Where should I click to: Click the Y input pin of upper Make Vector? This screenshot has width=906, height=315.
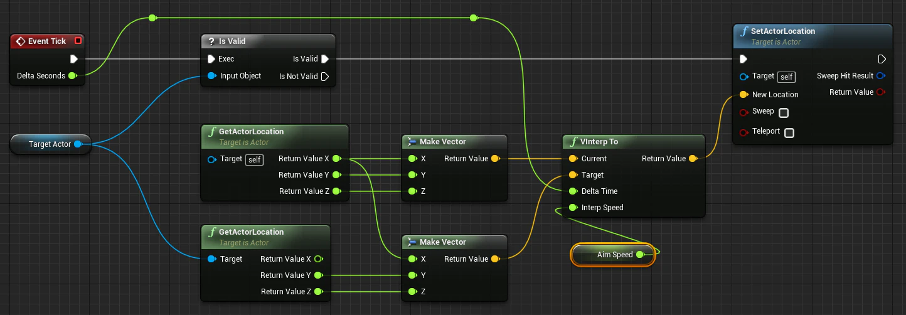412,175
